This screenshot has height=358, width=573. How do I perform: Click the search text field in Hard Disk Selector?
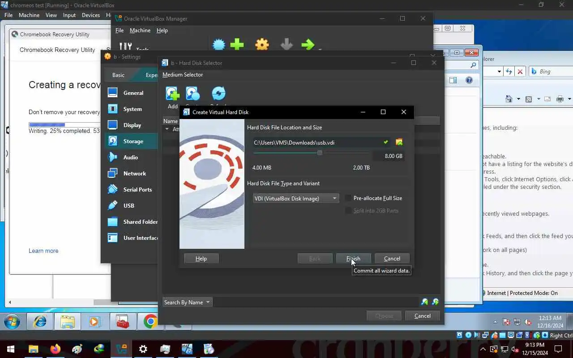click(316, 302)
